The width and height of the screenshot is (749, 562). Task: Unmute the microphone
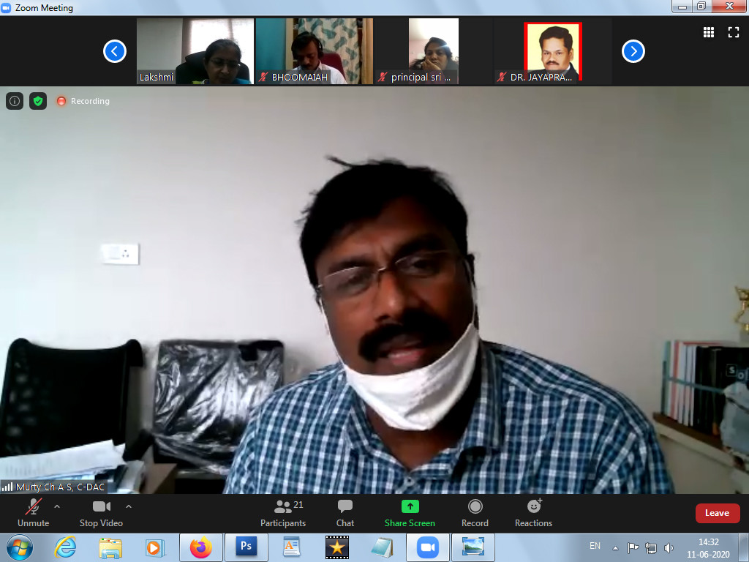click(x=34, y=513)
